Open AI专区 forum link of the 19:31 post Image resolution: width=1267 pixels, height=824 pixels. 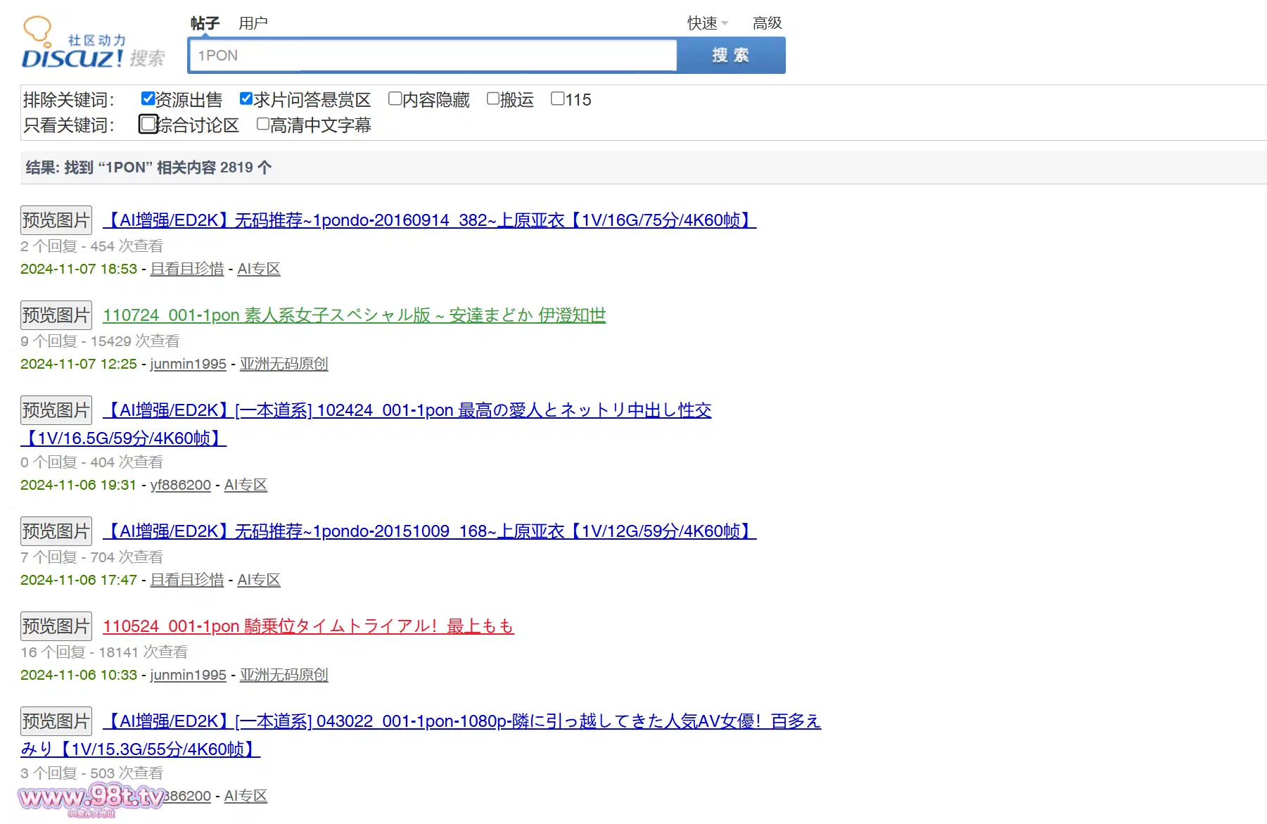pyautogui.click(x=246, y=485)
